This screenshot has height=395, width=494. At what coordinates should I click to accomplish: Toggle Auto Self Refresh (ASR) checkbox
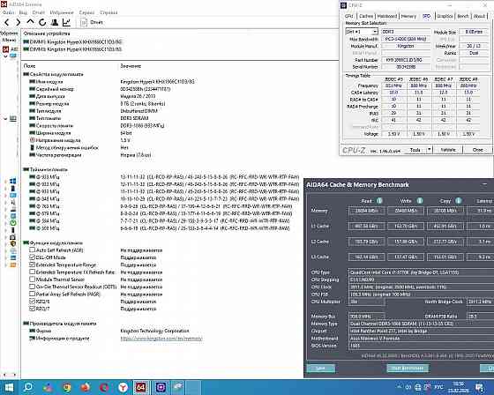(x=32, y=250)
